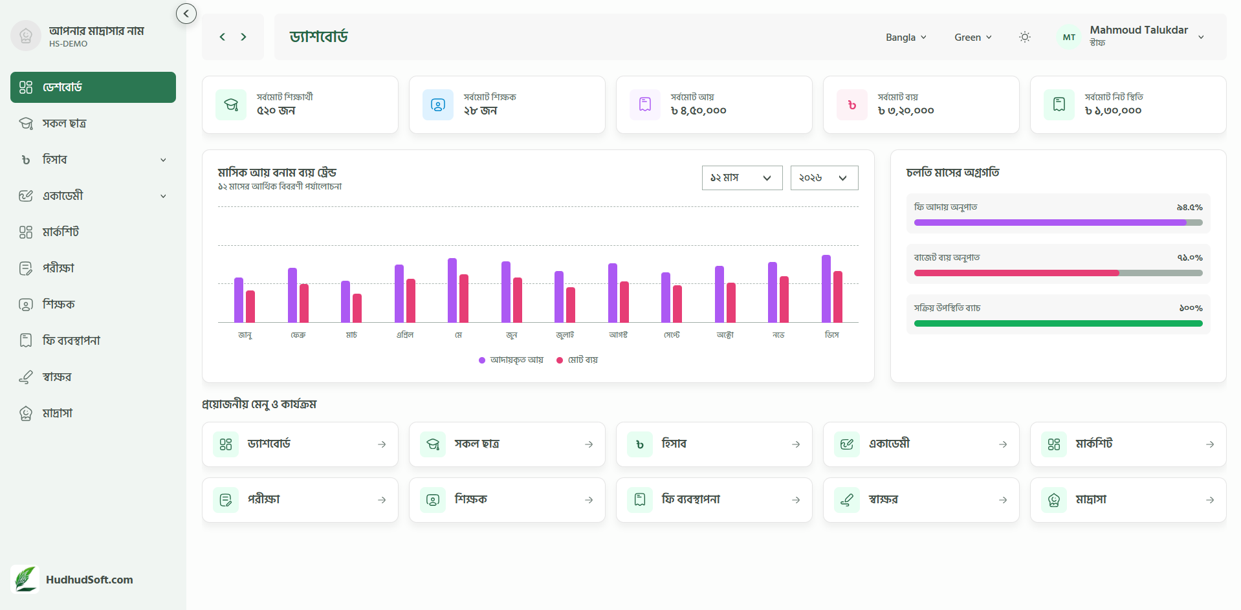Open the ফি ব্যবস্থাপনা quick menu card

(x=714, y=500)
